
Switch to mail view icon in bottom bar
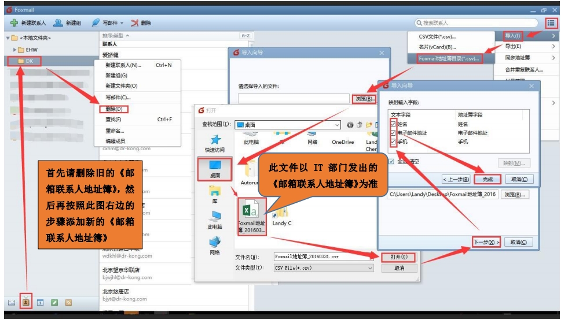[x=12, y=303]
